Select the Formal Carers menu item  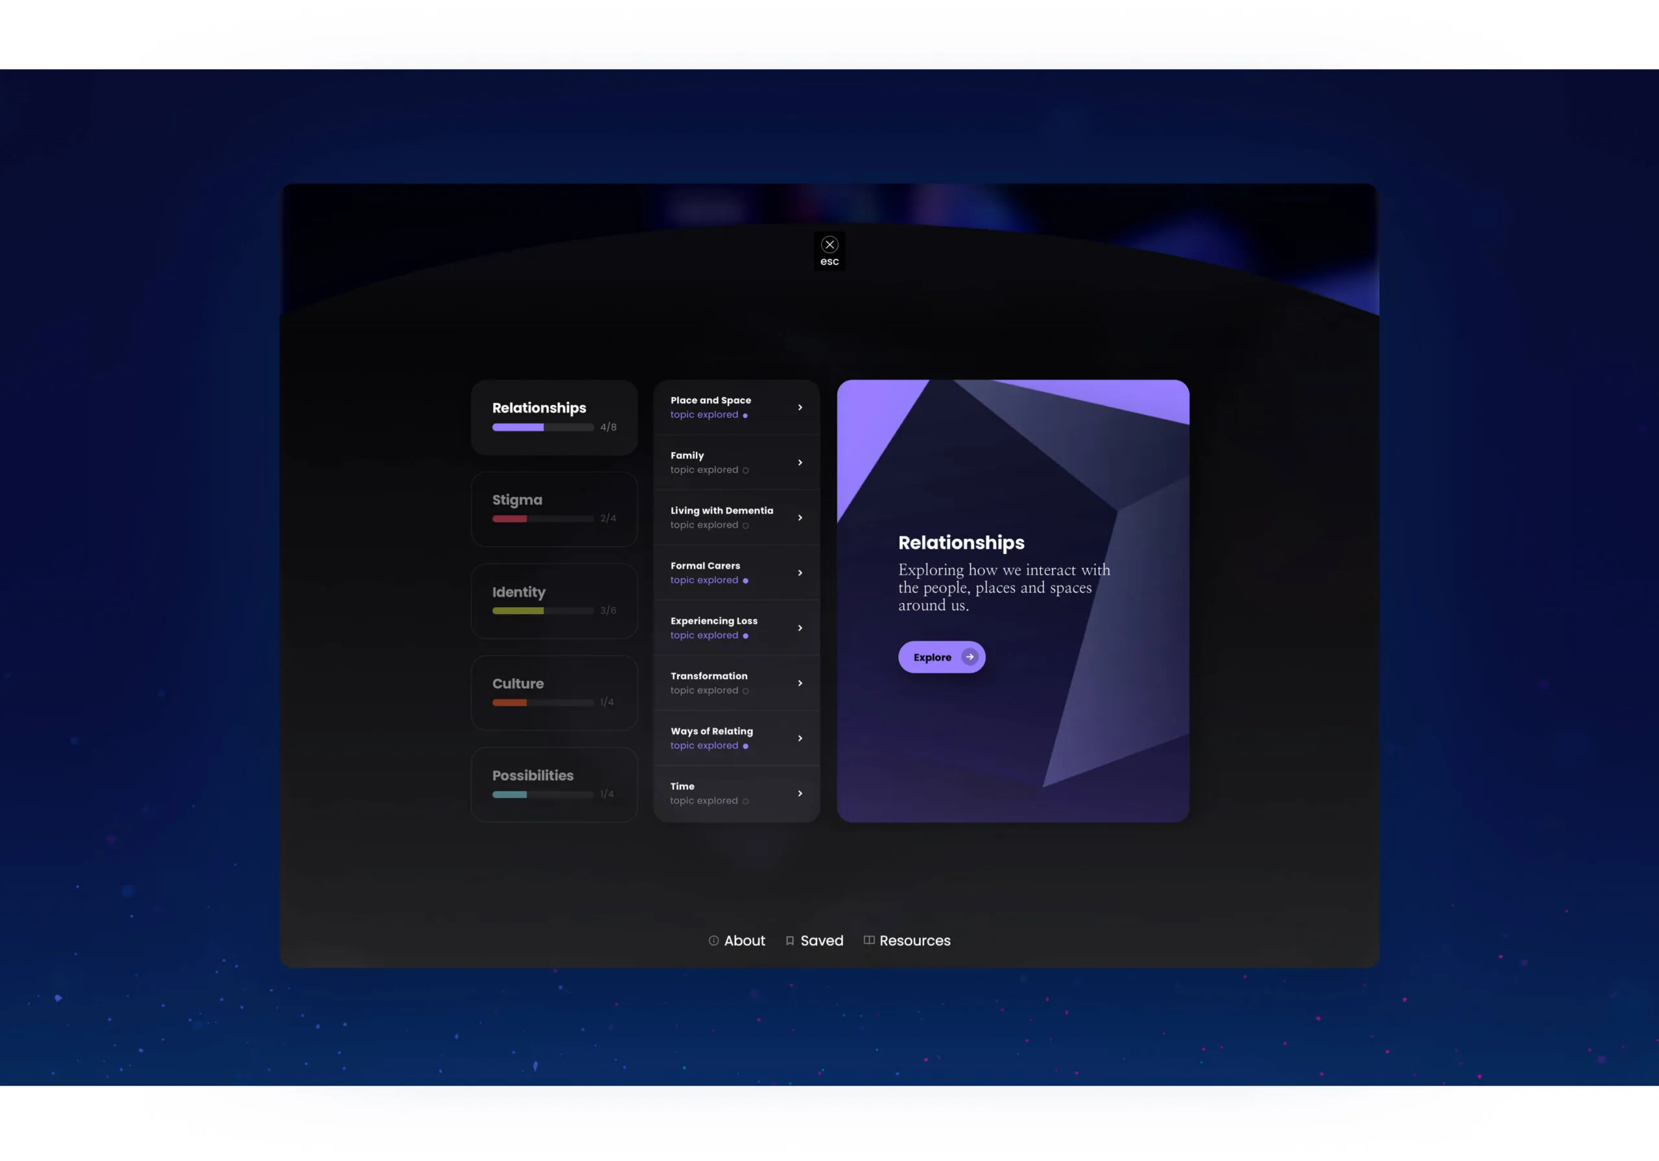coord(736,572)
